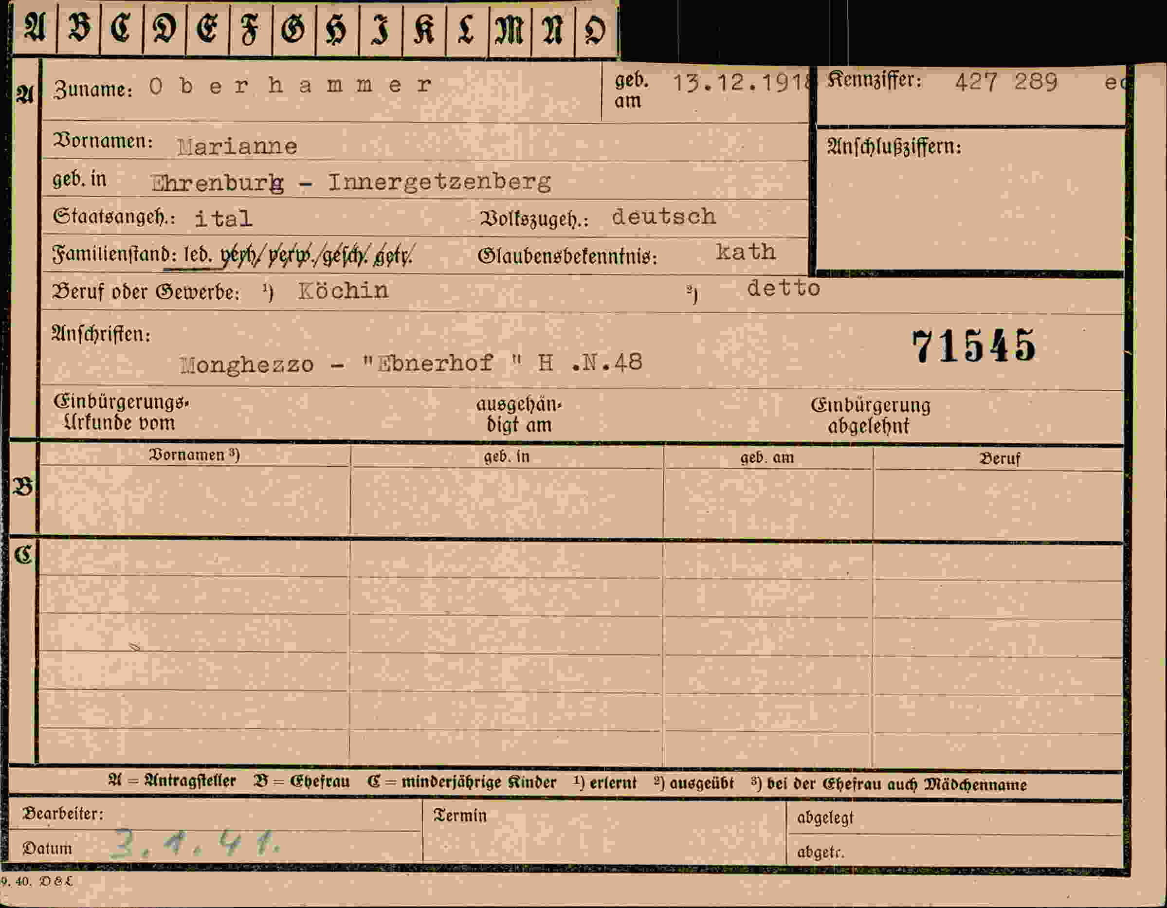Click the footnote "1) erlernt"
This screenshot has height=908, width=1167.
(x=605, y=783)
